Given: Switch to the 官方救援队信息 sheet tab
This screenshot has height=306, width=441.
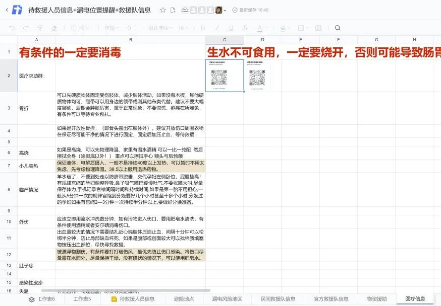Looking at the screenshot, I should coord(331,299).
